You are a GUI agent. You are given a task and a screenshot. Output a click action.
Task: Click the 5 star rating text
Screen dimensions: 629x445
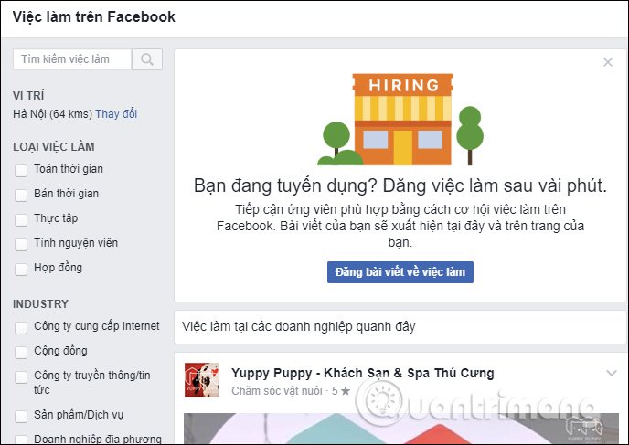coord(341,390)
